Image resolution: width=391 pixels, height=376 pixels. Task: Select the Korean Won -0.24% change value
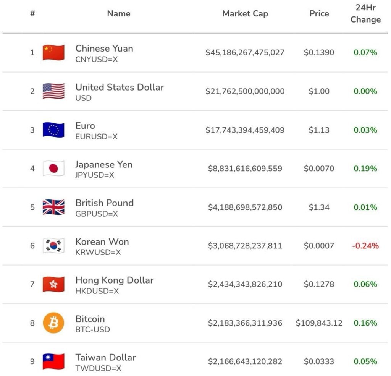365,246
